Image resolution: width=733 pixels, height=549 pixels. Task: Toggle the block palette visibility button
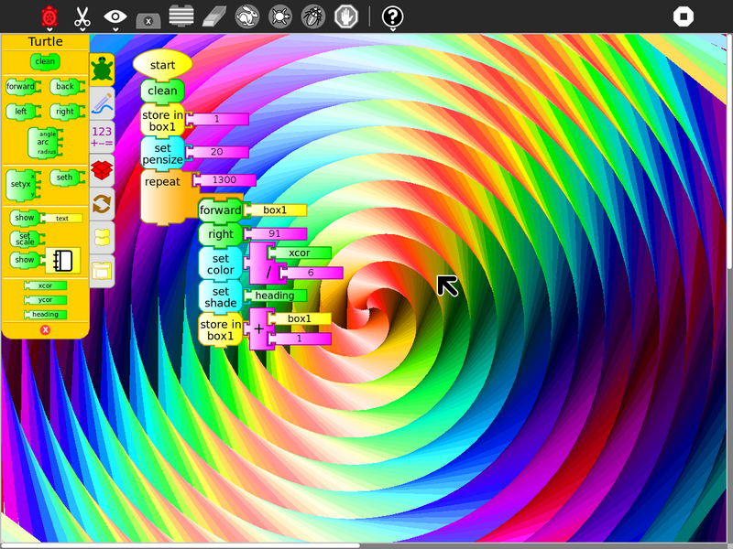[181, 16]
